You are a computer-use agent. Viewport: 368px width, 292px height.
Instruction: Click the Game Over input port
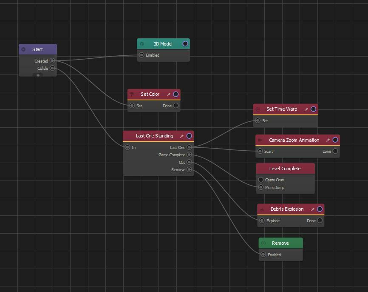(x=261, y=180)
